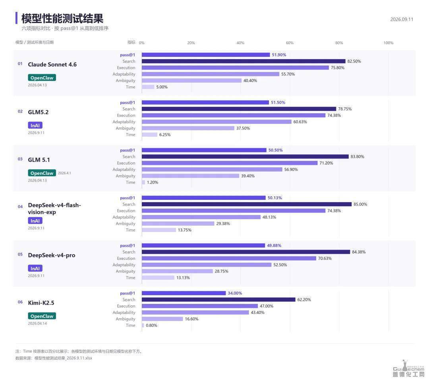Select the model name GLM5.2
This screenshot has height=379, width=429.
tap(38, 112)
